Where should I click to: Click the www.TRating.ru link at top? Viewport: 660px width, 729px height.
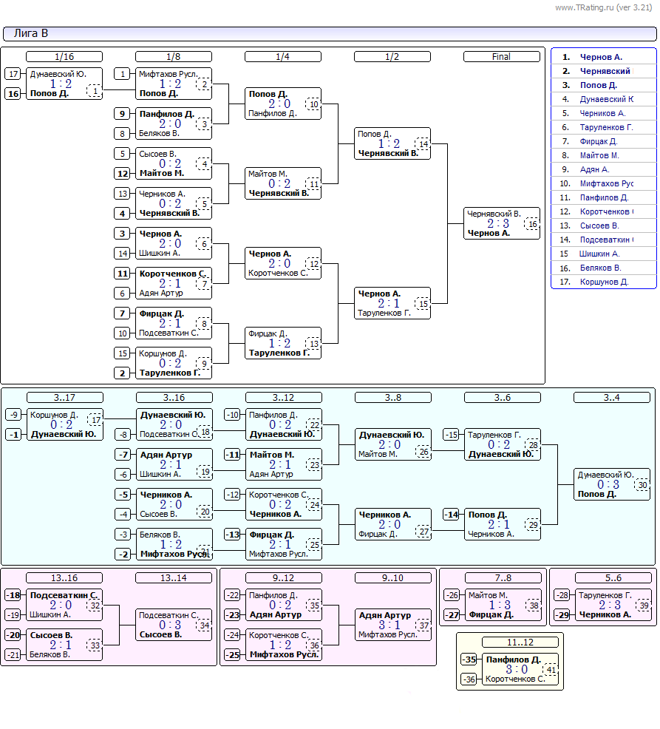[603, 7]
